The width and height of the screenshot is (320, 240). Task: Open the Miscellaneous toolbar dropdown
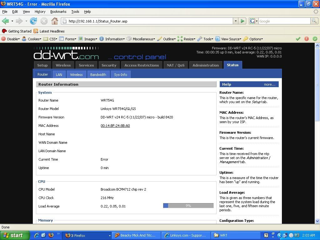coord(141,39)
